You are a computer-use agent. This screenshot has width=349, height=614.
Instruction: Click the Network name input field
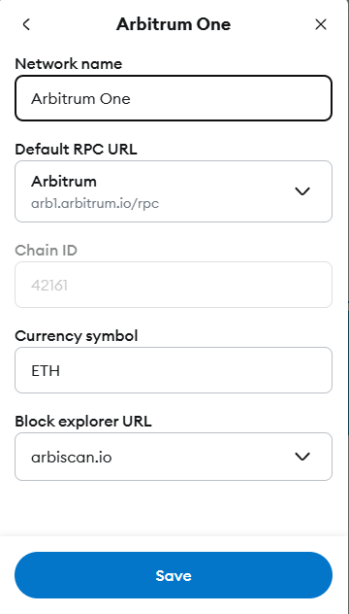point(174,98)
